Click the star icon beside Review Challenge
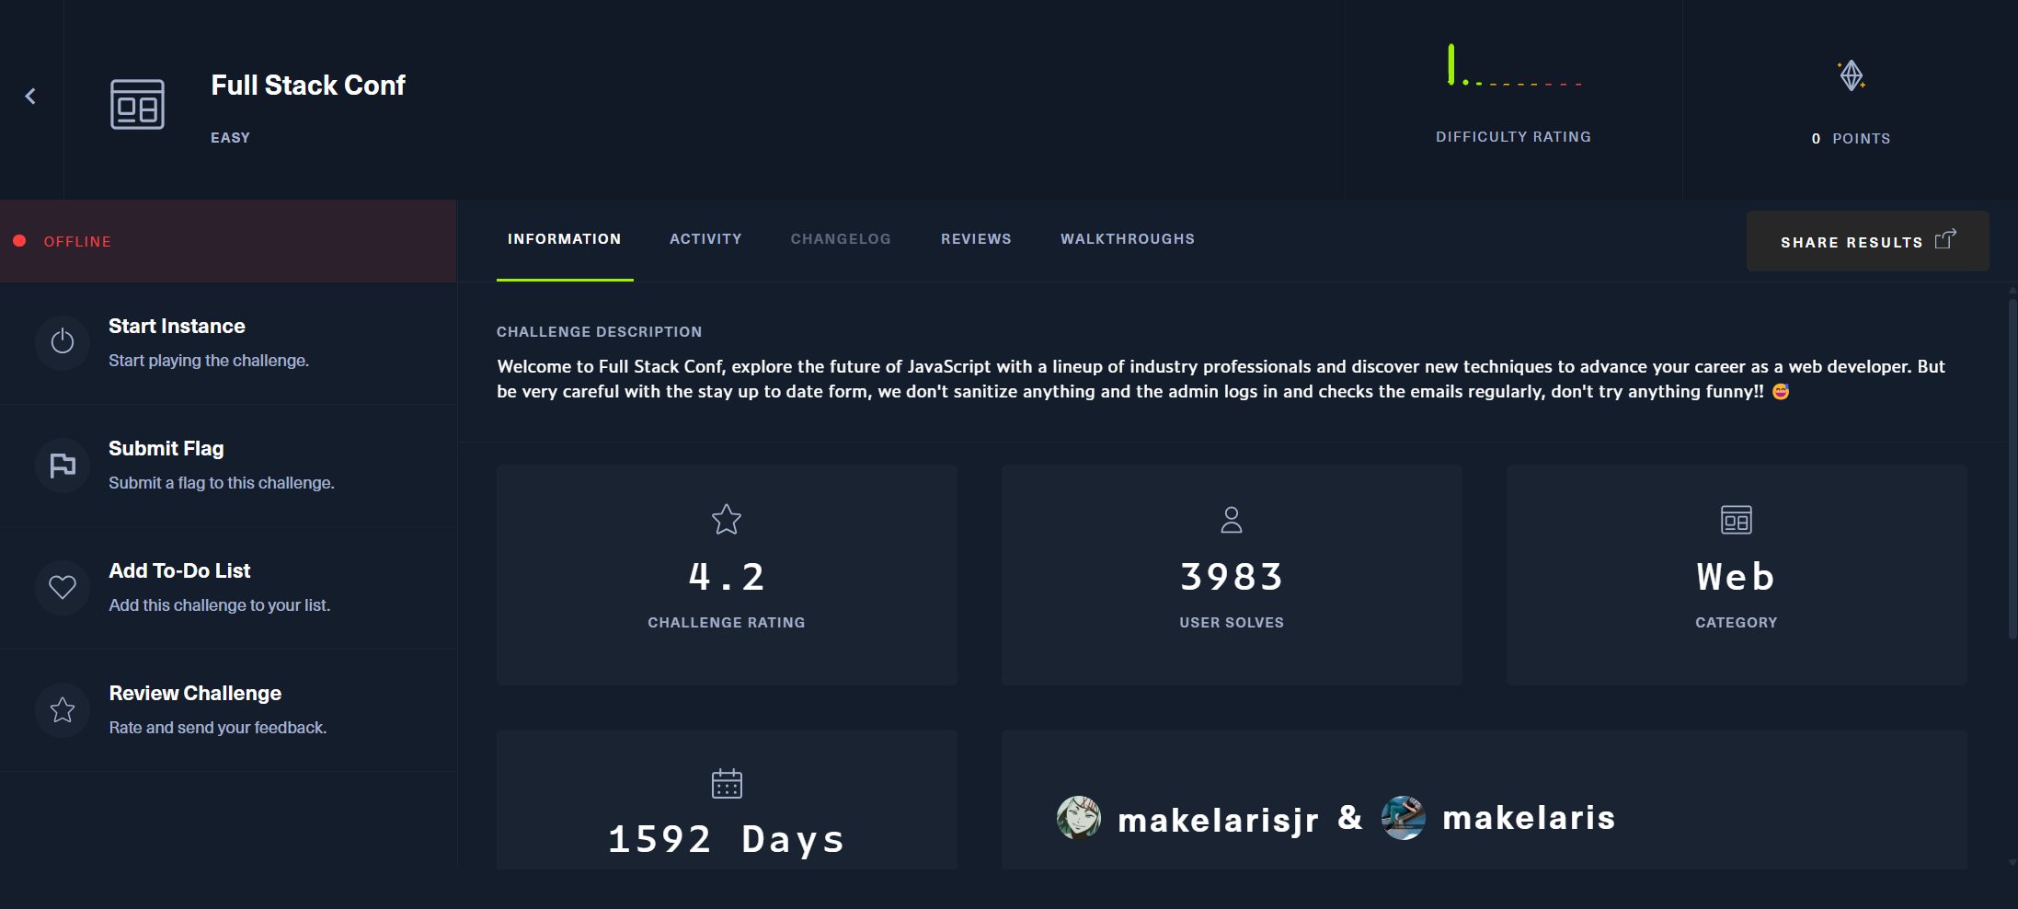Screen dimensions: 2018x909 click(63, 709)
